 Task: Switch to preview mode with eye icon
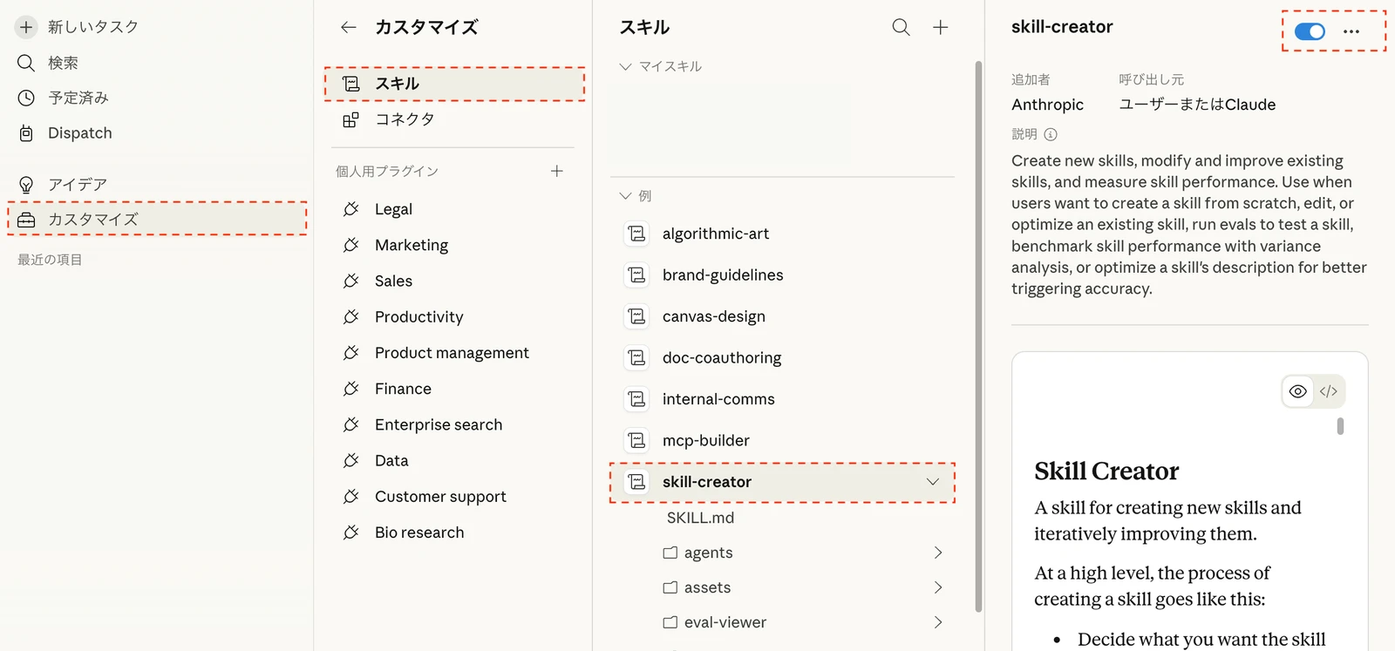tap(1297, 391)
